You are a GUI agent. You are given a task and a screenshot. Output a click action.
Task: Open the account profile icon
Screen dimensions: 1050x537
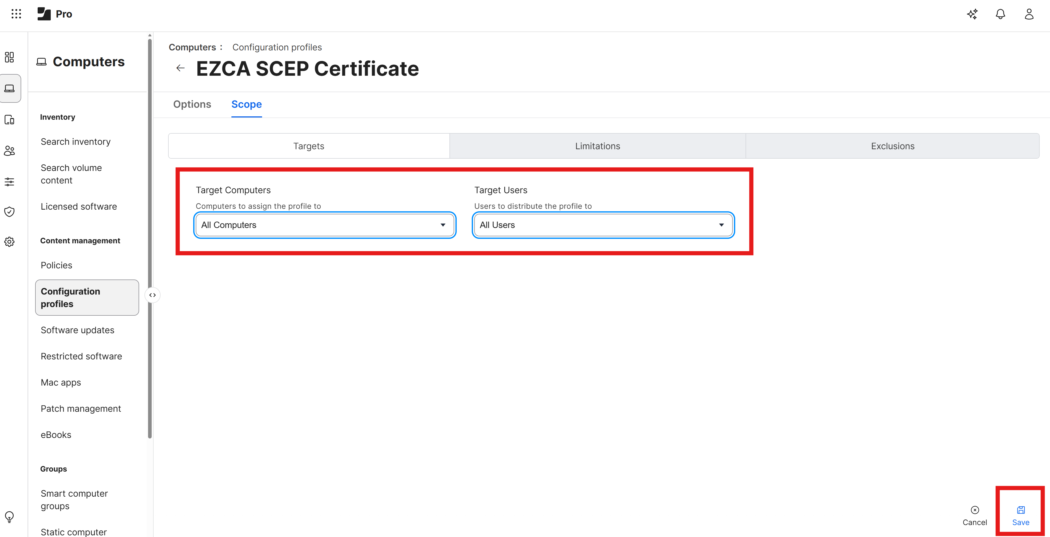pos(1029,14)
